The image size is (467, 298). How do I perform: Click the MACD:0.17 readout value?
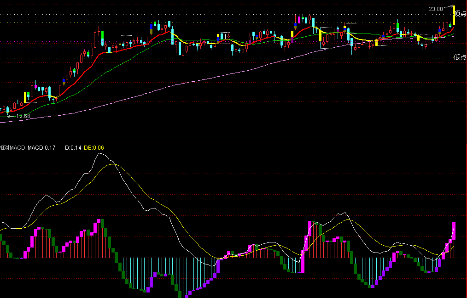click(41, 147)
